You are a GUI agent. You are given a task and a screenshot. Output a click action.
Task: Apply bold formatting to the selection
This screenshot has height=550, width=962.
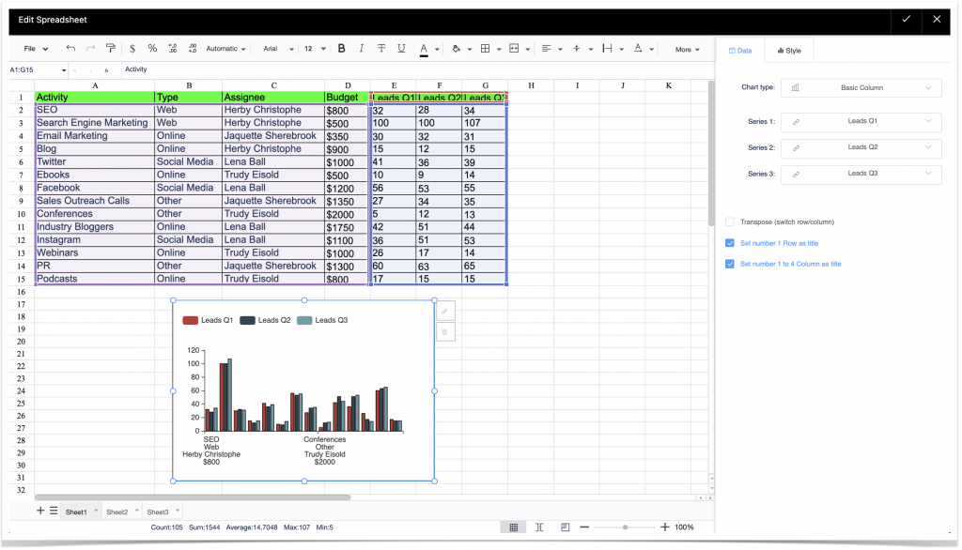pyautogui.click(x=341, y=48)
